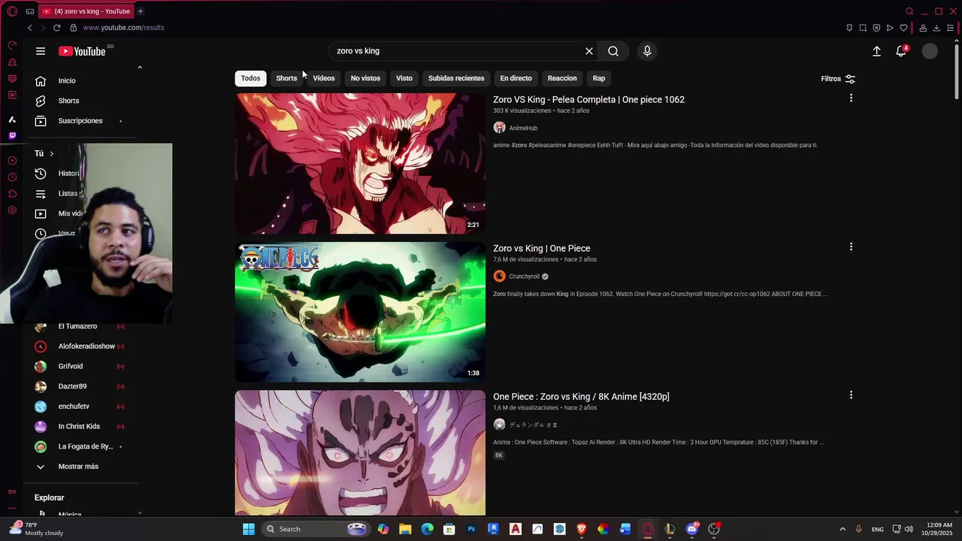Open the 8K Anime Zoro vs King thumbnail
962x541 pixels.
[x=360, y=452]
